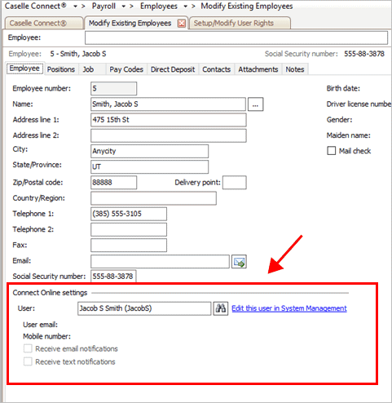Click the binoculars user search icon
Screen dimensions: 392x403
(220, 308)
